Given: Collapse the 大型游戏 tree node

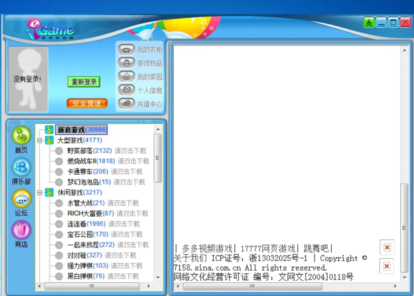Looking at the screenshot, I should 39,140.
